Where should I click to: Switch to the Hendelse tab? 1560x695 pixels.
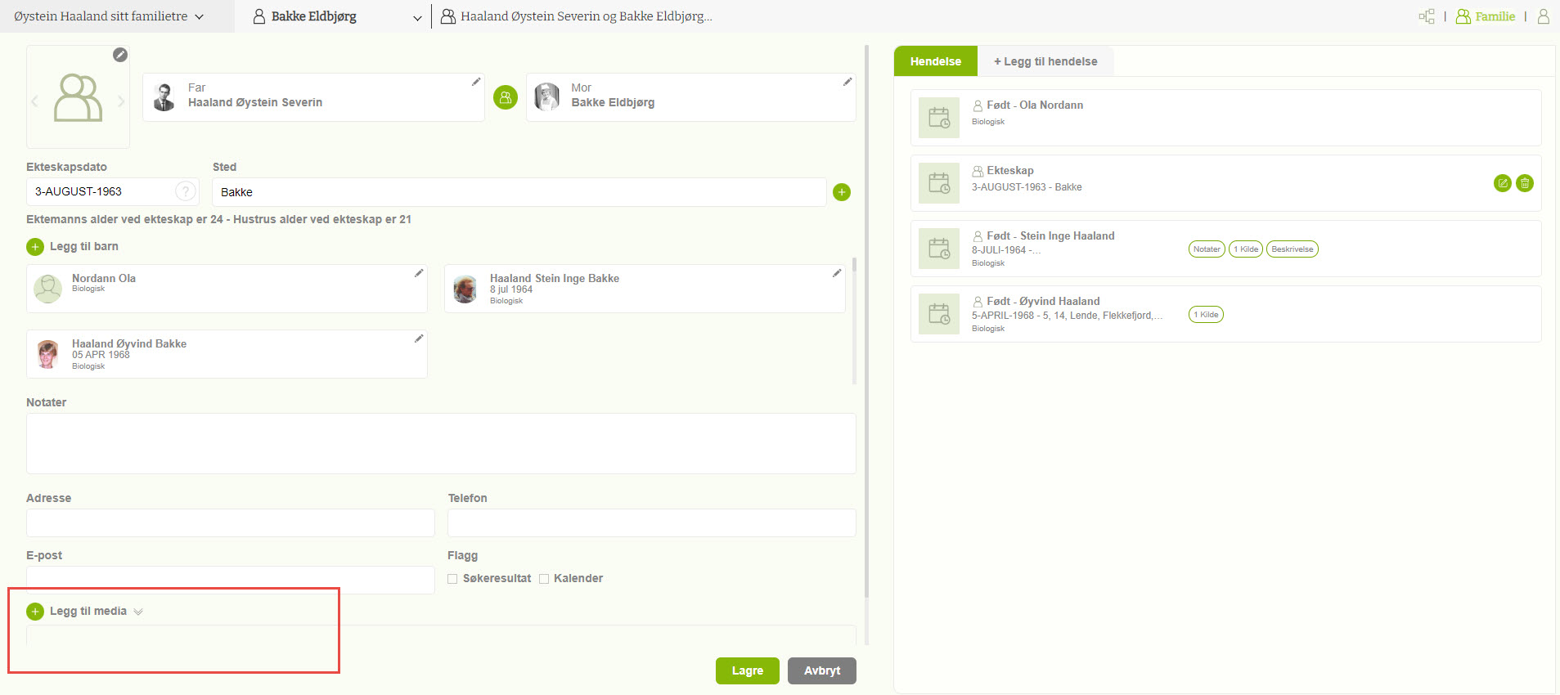tap(935, 61)
